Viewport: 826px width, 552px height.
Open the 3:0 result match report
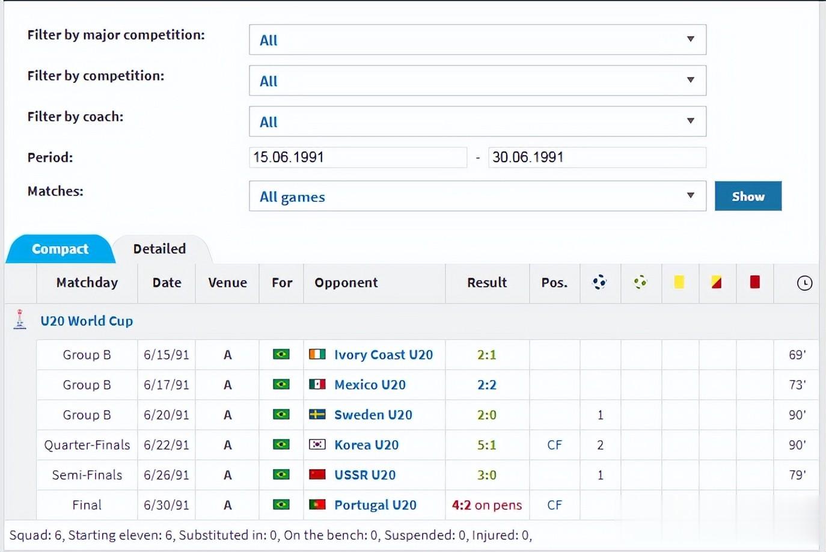pyautogui.click(x=487, y=475)
